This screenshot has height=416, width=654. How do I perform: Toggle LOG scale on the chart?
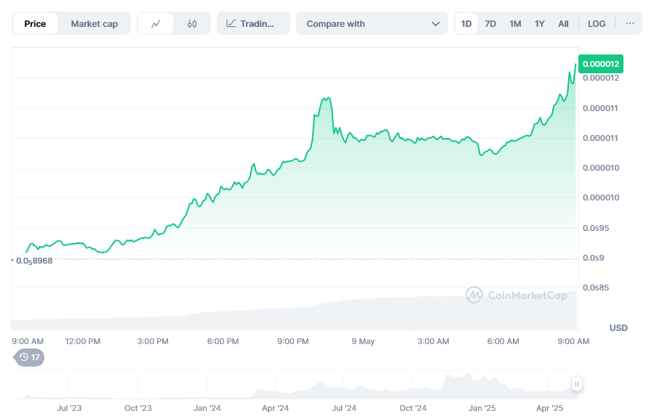(x=597, y=24)
